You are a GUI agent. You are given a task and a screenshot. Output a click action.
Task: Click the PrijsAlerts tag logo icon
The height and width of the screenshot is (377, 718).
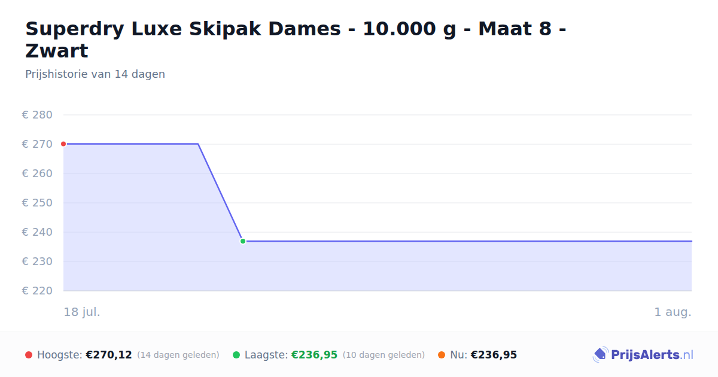coord(600,355)
